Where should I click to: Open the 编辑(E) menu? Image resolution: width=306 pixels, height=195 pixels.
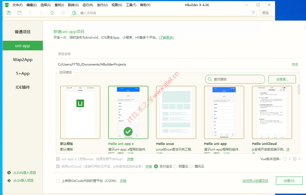(31, 5)
